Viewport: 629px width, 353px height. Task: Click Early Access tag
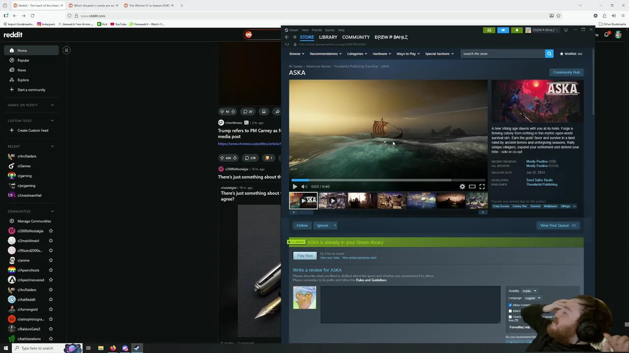501,206
